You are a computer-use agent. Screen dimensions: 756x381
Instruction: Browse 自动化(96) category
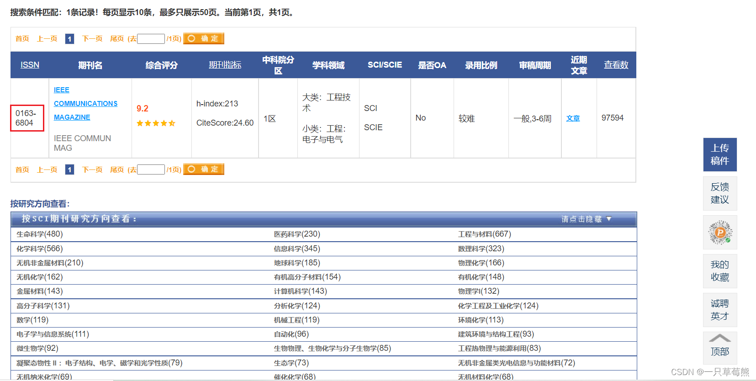coord(291,334)
